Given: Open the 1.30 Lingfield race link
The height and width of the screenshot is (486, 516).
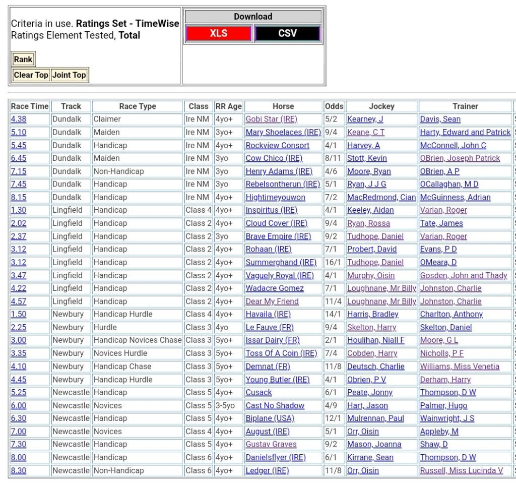Looking at the screenshot, I should pos(19,210).
